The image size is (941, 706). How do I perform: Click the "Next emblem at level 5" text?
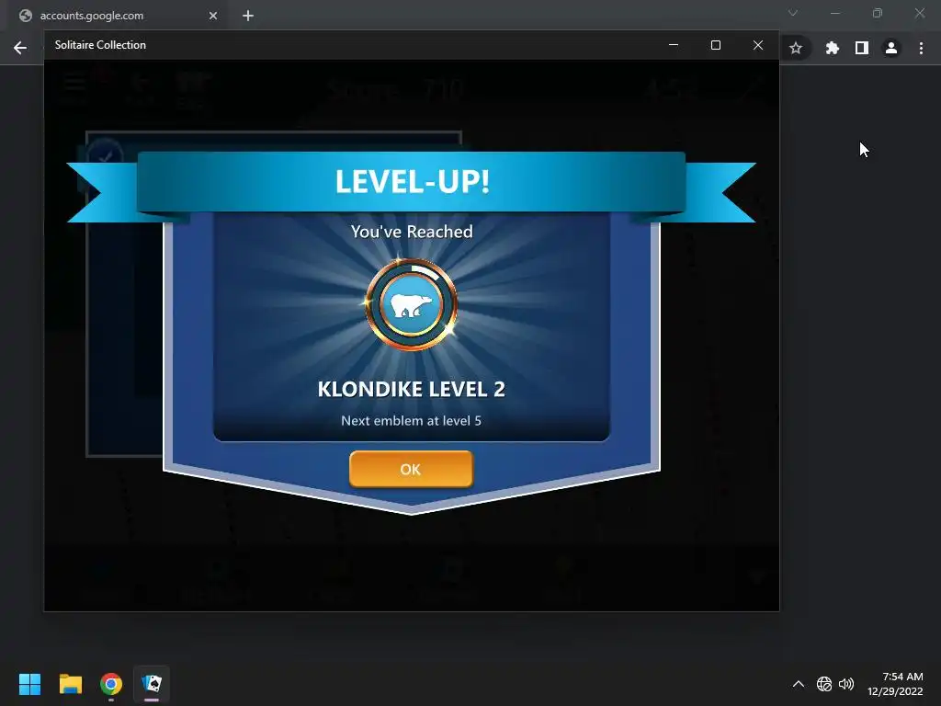[x=411, y=420]
